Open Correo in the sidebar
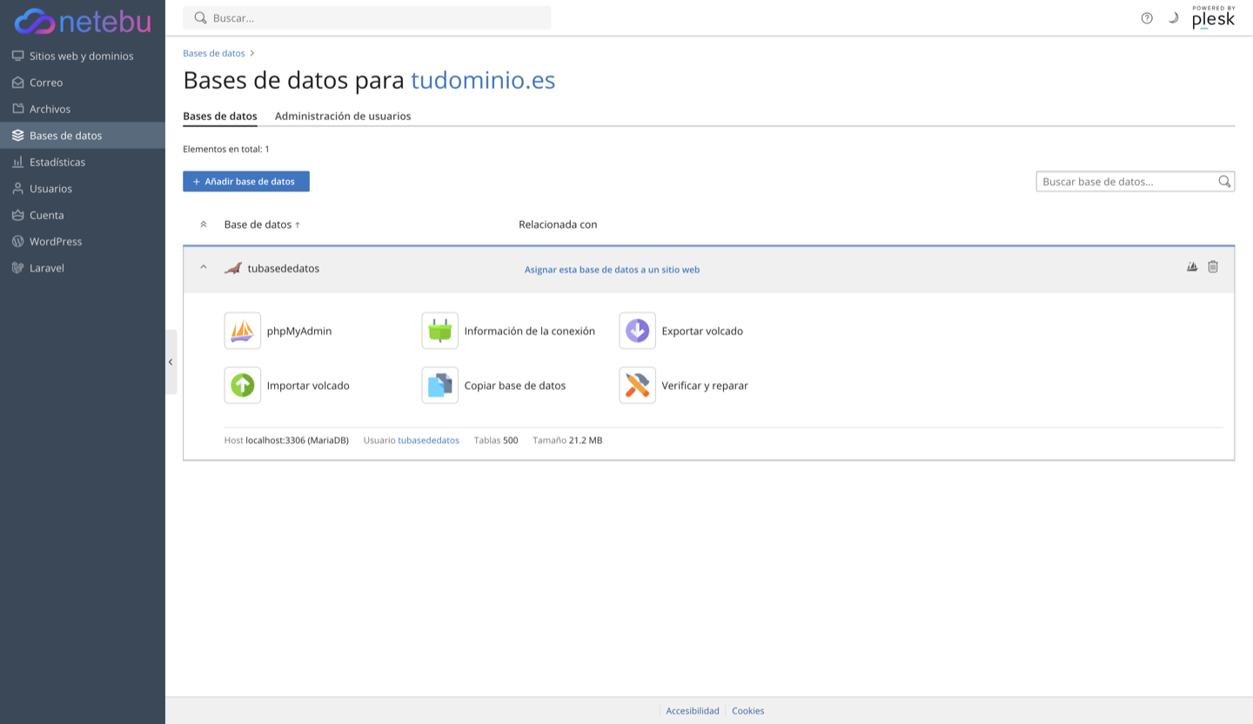This screenshot has height=724, width=1253. click(x=83, y=83)
